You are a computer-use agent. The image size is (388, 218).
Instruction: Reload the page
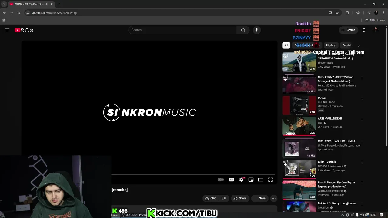tap(19, 13)
